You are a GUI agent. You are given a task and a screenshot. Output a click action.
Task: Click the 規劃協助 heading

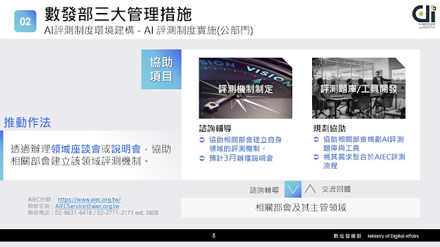point(329,128)
